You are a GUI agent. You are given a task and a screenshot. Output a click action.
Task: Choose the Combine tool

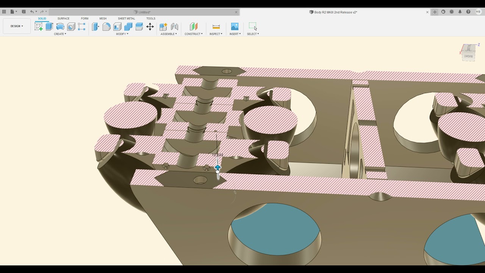pos(128,27)
